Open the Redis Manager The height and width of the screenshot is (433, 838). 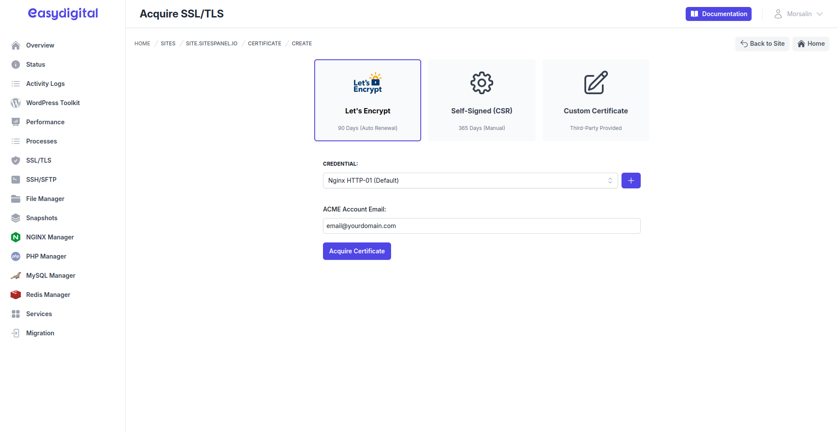click(x=16, y=294)
